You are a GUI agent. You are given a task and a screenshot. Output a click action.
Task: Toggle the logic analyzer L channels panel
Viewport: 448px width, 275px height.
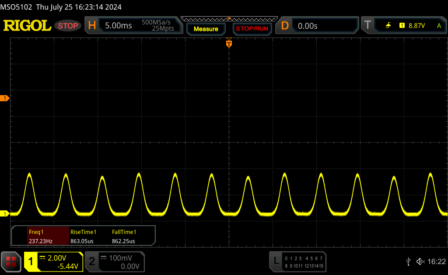click(x=297, y=261)
